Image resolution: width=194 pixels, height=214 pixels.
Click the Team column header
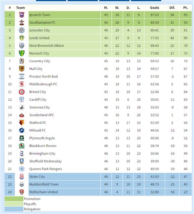(x=20, y=8)
